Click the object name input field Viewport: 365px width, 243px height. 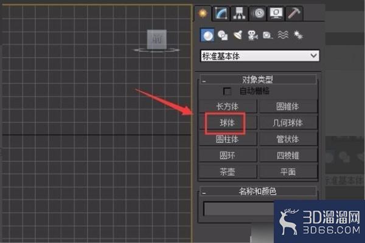click(x=238, y=208)
